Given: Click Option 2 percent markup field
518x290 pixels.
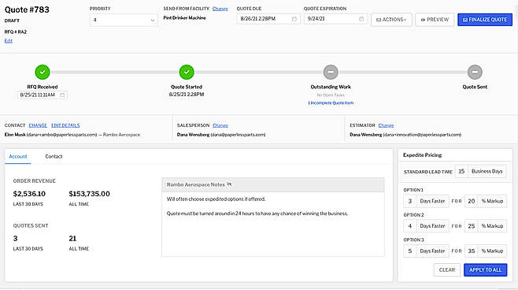Looking at the screenshot, I should 471,226.
